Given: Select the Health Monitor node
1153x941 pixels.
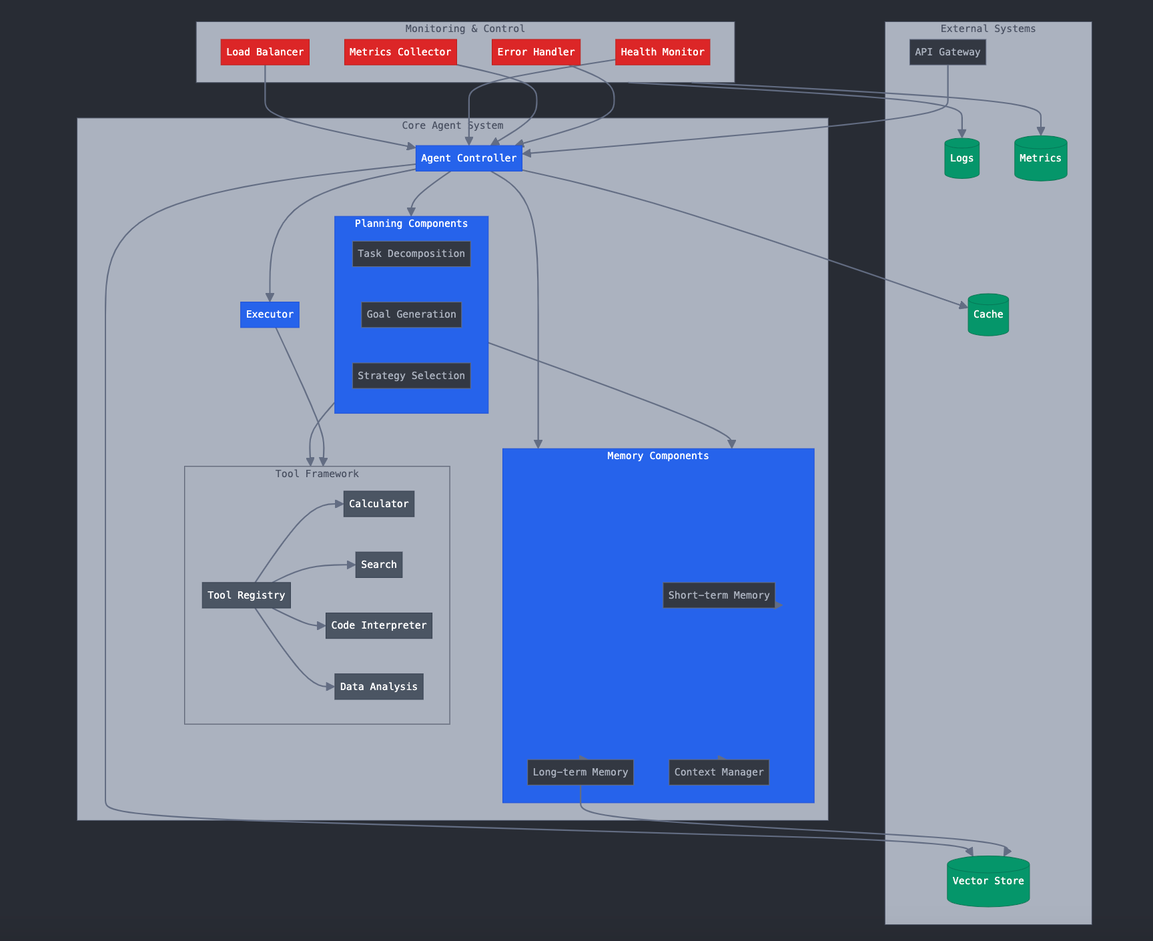Looking at the screenshot, I should coord(663,52).
